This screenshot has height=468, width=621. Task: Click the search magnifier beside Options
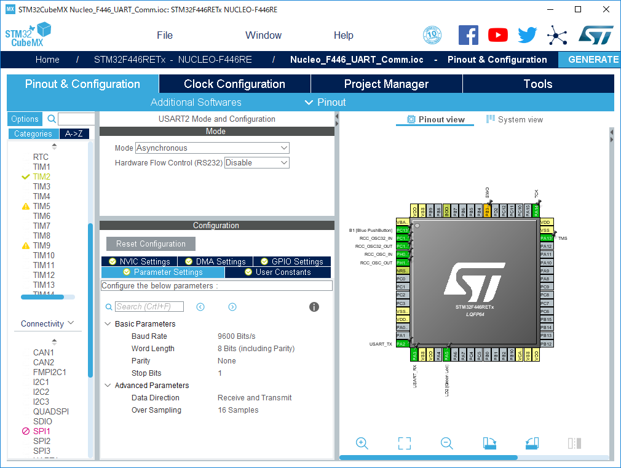(52, 119)
